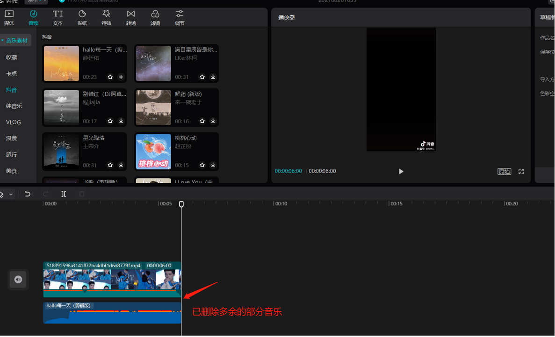Preview the 桃桃心动 peach cover thumbnail

153,152
